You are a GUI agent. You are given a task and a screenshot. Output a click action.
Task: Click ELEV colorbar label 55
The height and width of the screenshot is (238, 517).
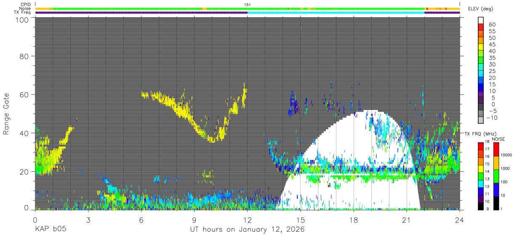click(x=493, y=31)
